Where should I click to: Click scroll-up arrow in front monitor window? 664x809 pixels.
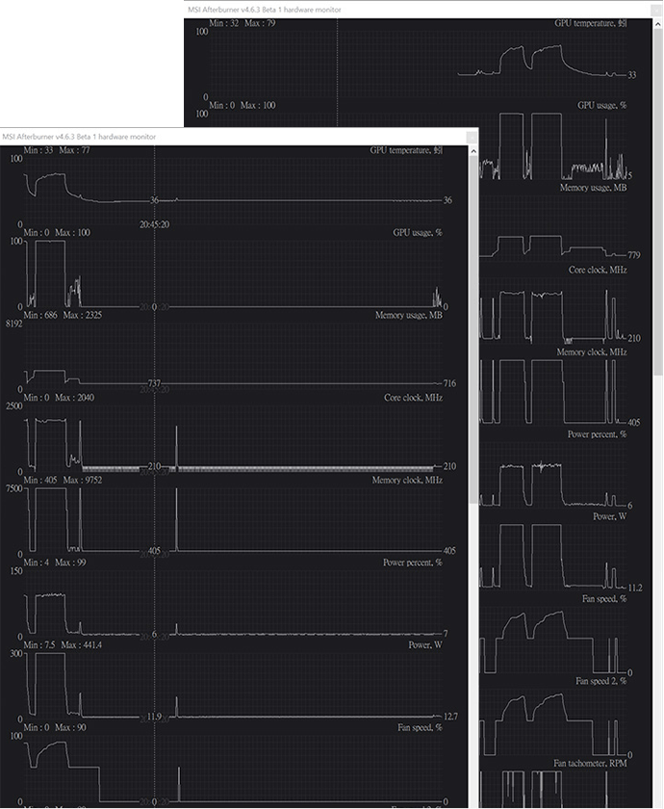pos(472,149)
